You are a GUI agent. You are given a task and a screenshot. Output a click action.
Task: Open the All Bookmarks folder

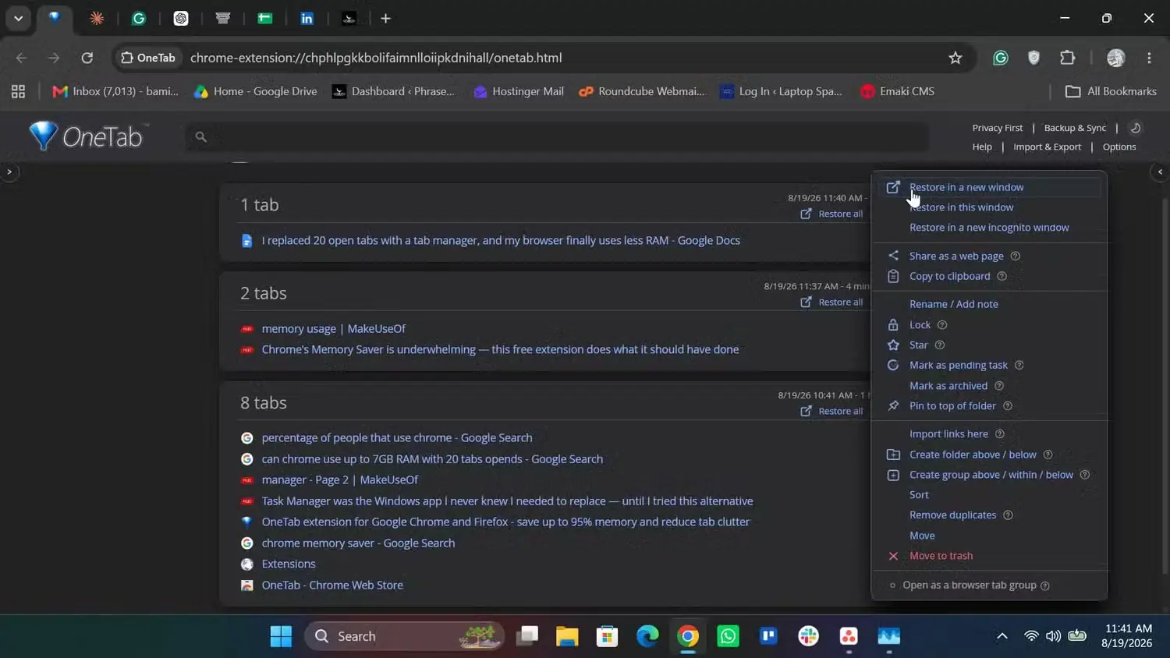[x=1111, y=91]
